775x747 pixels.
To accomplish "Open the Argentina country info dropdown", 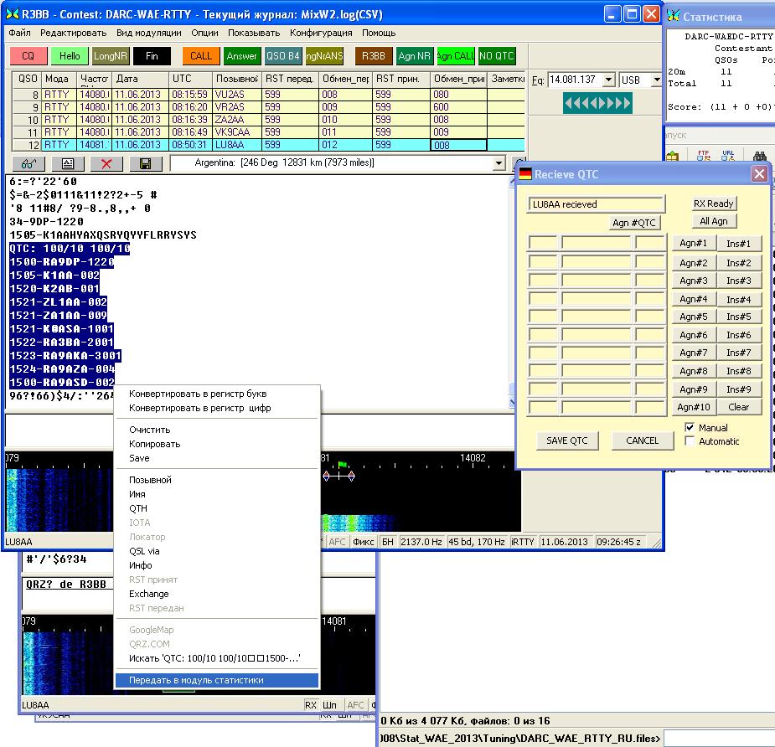I will 500,163.
